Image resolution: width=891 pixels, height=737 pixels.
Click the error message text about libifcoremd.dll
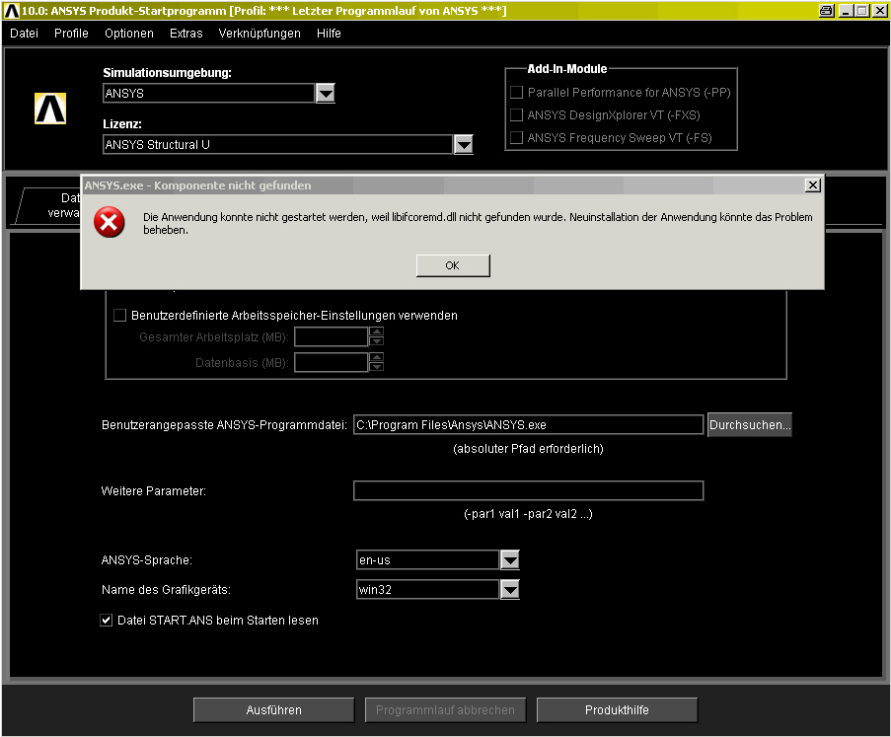point(478,223)
